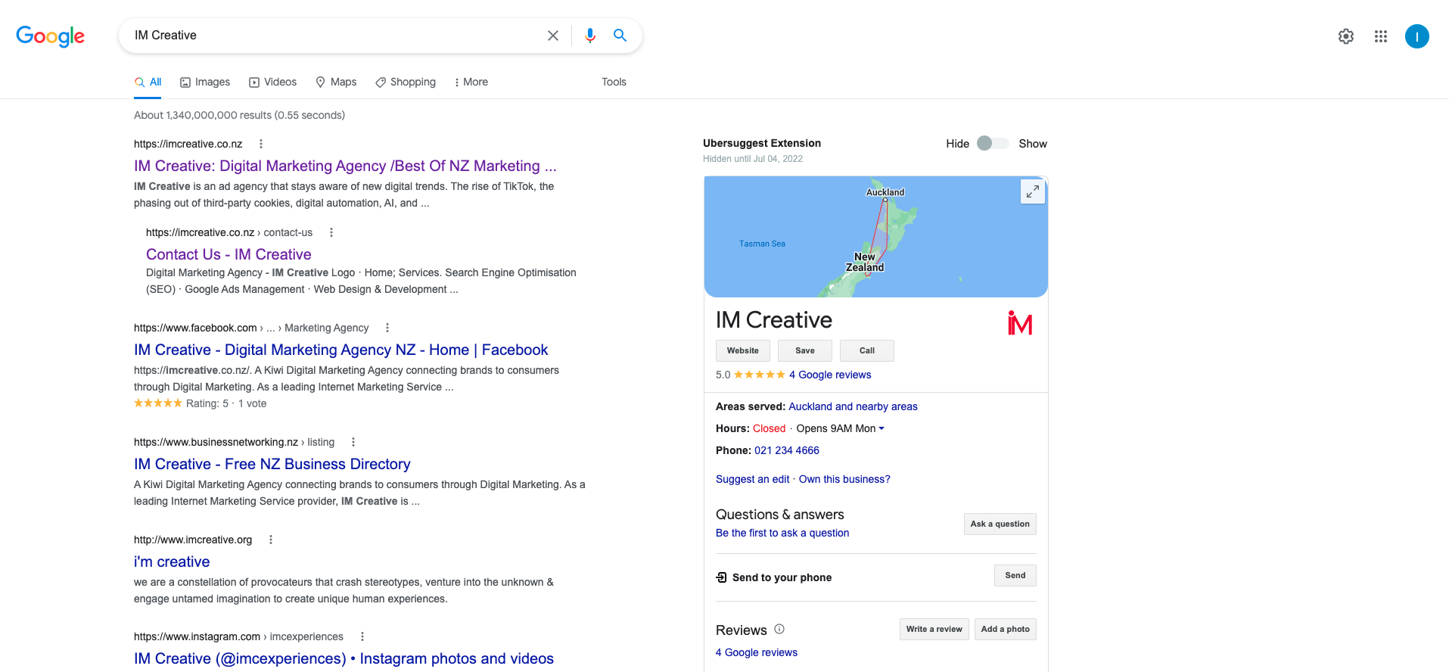Click Write a review button
The image size is (1449, 672).
934,629
